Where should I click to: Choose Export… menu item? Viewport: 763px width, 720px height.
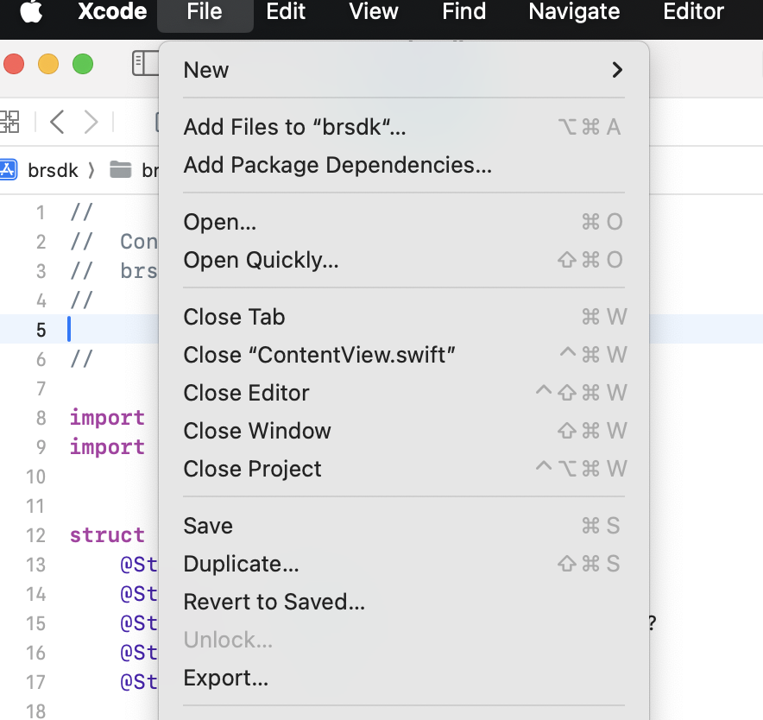point(404,678)
